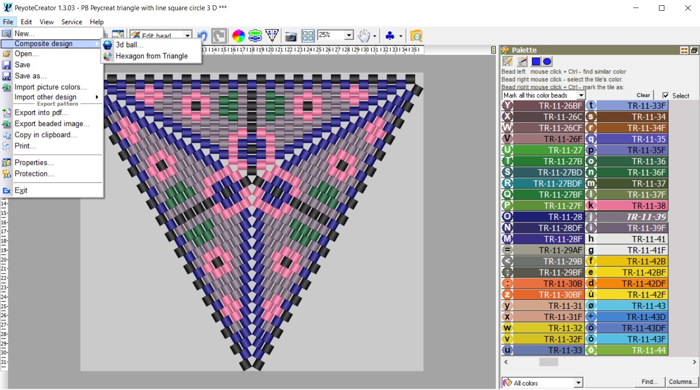Image resolution: width=700 pixels, height=390 pixels.
Task: Click the four-square grid view icon
Action: 308,36
